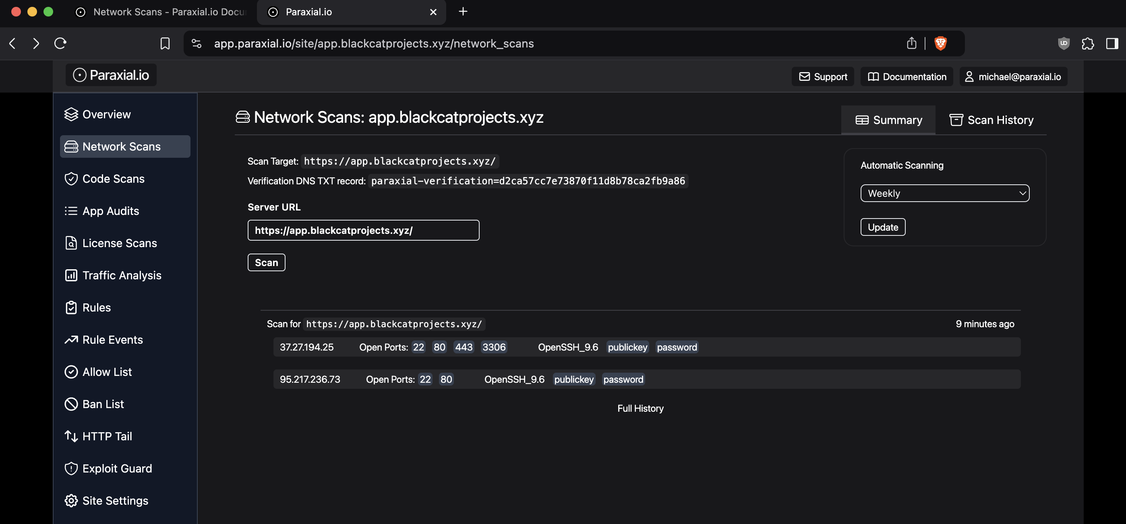Open Allow List check-circle icon
The image size is (1126, 524).
coord(71,372)
